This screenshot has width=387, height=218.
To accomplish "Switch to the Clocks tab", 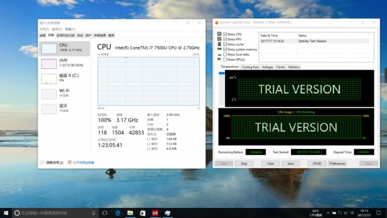I will pos(280,67).
